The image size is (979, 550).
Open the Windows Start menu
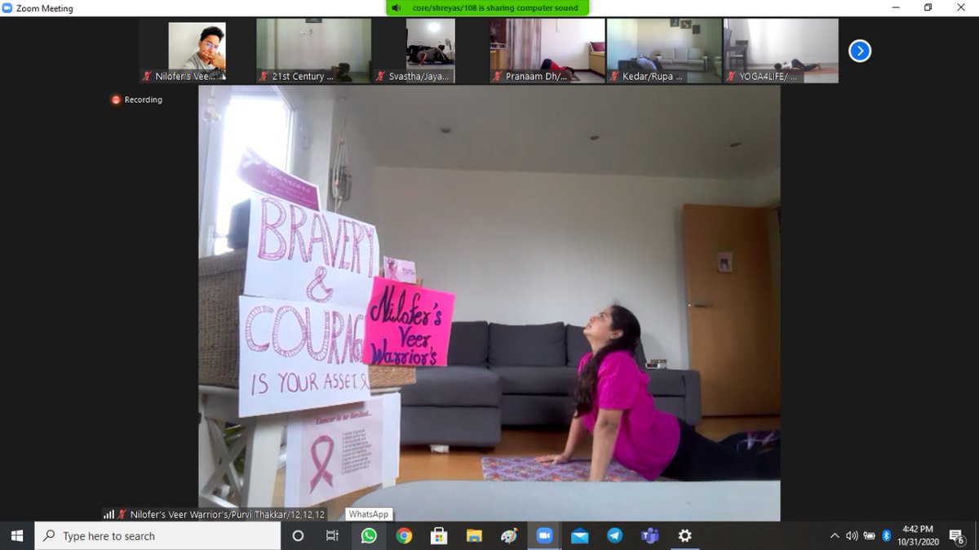click(x=17, y=536)
